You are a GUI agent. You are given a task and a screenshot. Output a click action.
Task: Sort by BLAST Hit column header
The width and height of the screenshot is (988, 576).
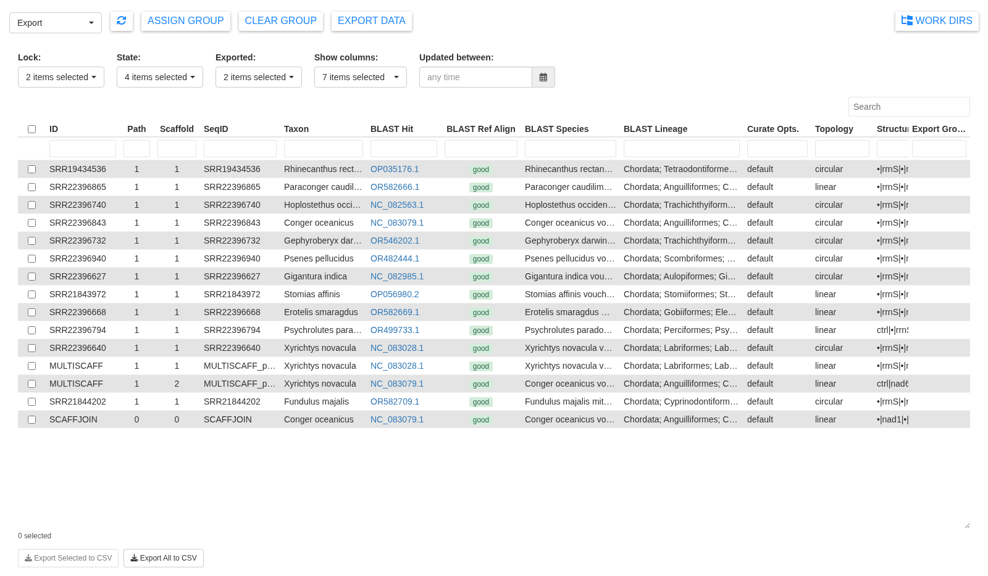click(392, 129)
